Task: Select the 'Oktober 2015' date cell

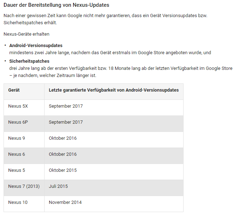Action: pyautogui.click(x=63, y=170)
